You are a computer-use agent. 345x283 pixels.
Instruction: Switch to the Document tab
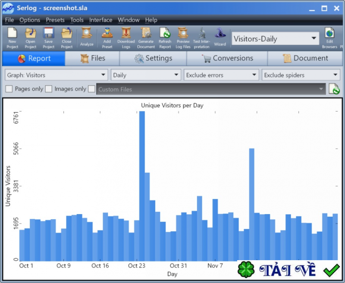[x=305, y=59]
